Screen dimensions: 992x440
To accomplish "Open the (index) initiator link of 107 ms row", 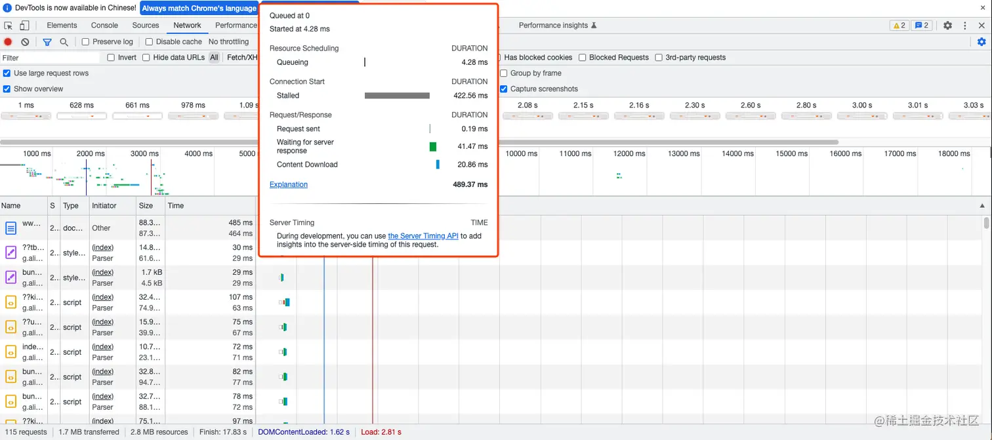I will pos(103,297).
